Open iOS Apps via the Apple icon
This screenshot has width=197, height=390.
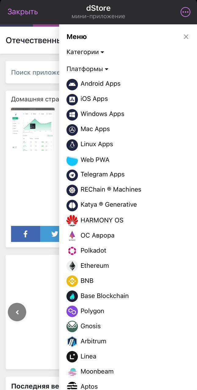click(72, 99)
